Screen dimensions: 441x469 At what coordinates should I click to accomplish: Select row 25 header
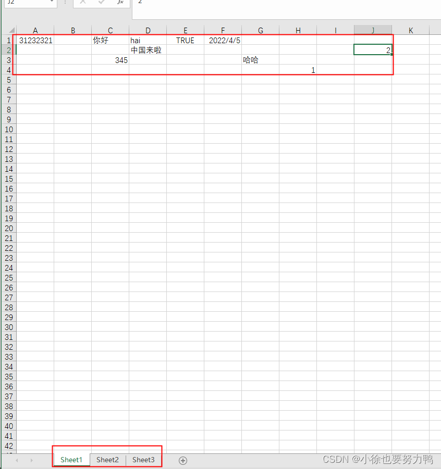(9, 278)
